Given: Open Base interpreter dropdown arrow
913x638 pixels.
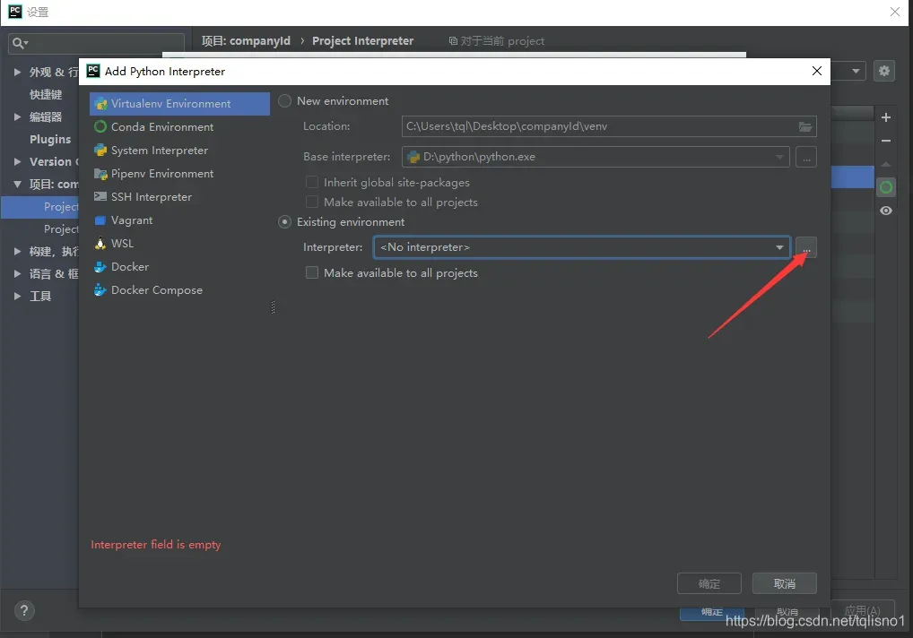Looking at the screenshot, I should coord(779,157).
